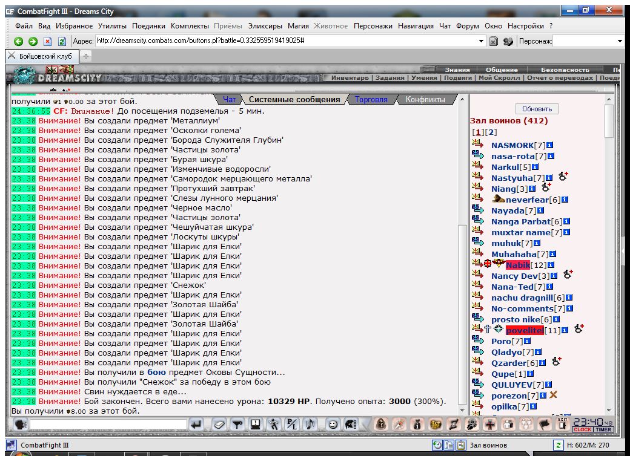Click the running figure icon in chat toolbar
Image resolution: width=630 pixels, height=456 pixels.
click(x=274, y=425)
